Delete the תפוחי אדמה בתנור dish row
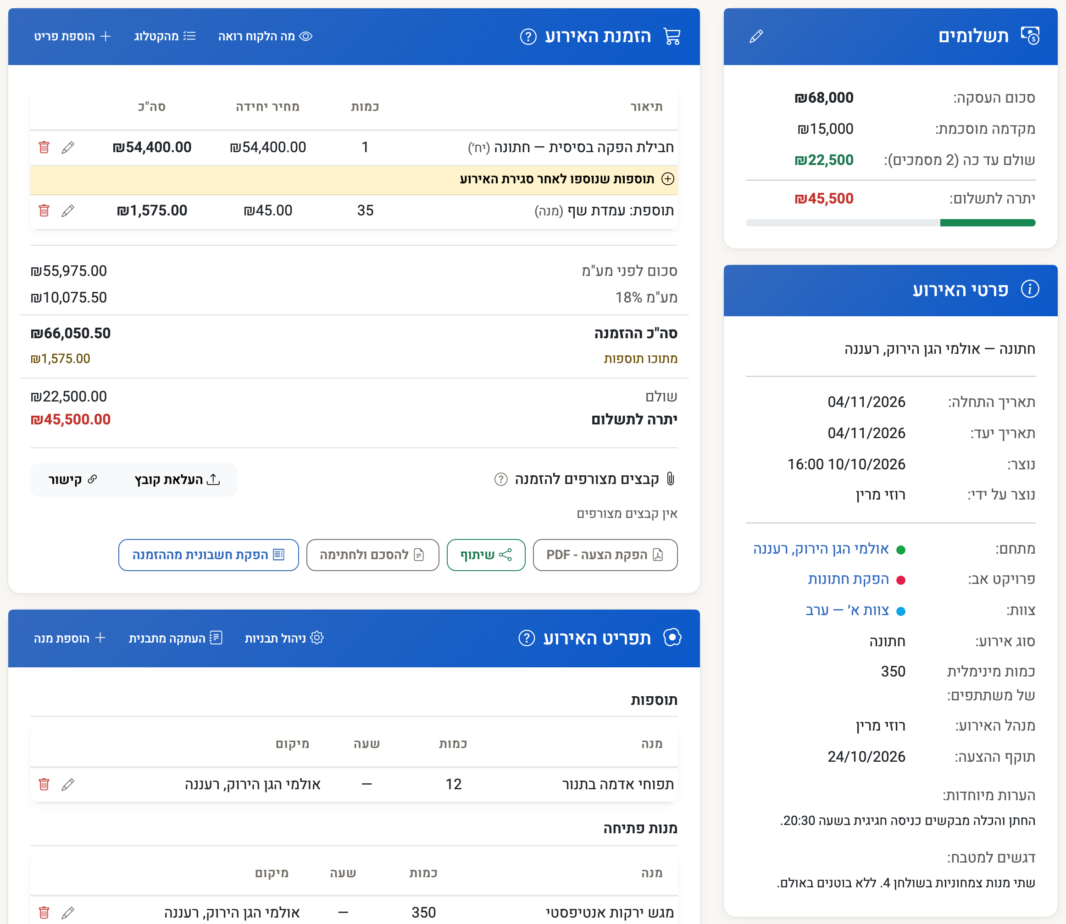Screen dimensions: 1066x924 [44, 784]
